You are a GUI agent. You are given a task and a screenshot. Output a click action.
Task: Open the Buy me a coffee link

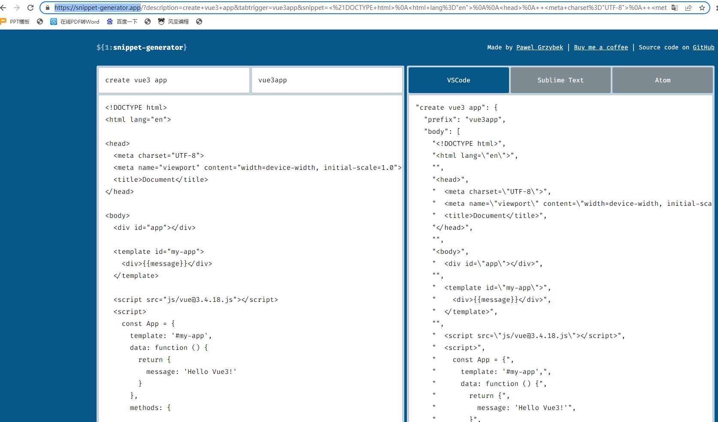(x=601, y=48)
